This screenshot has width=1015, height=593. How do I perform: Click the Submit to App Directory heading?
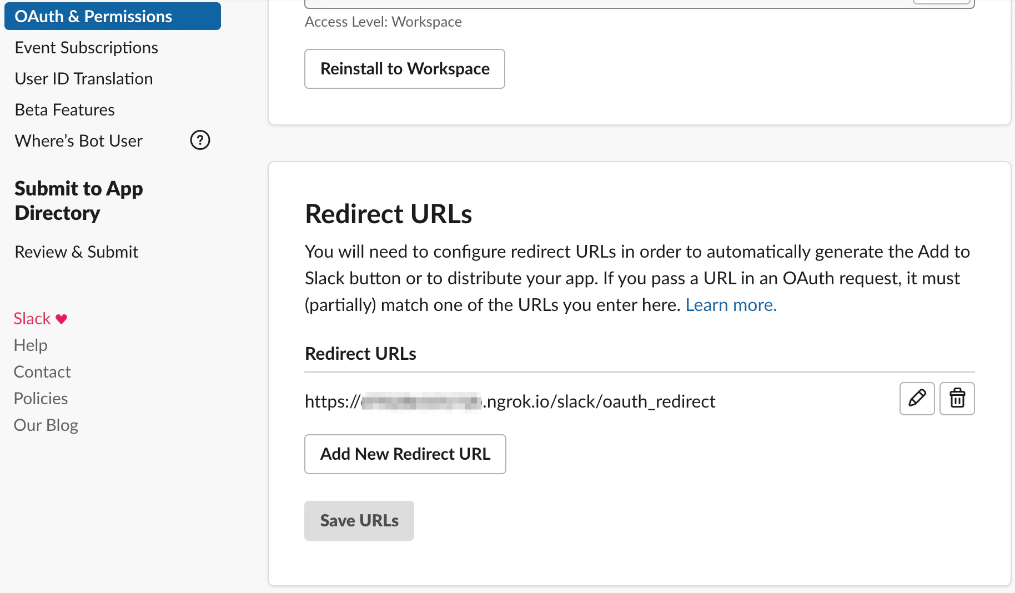79,200
